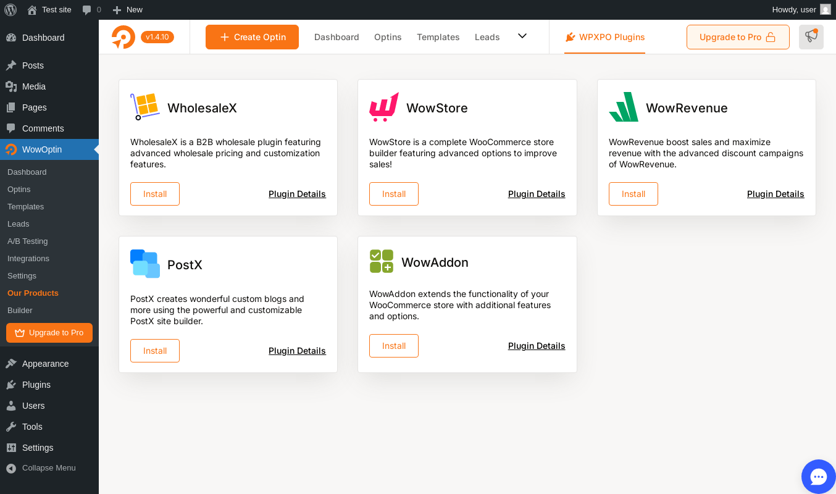Viewport: 836px width, 494px height.
Task: Open the Howdy, user account menu
Action: point(801,10)
